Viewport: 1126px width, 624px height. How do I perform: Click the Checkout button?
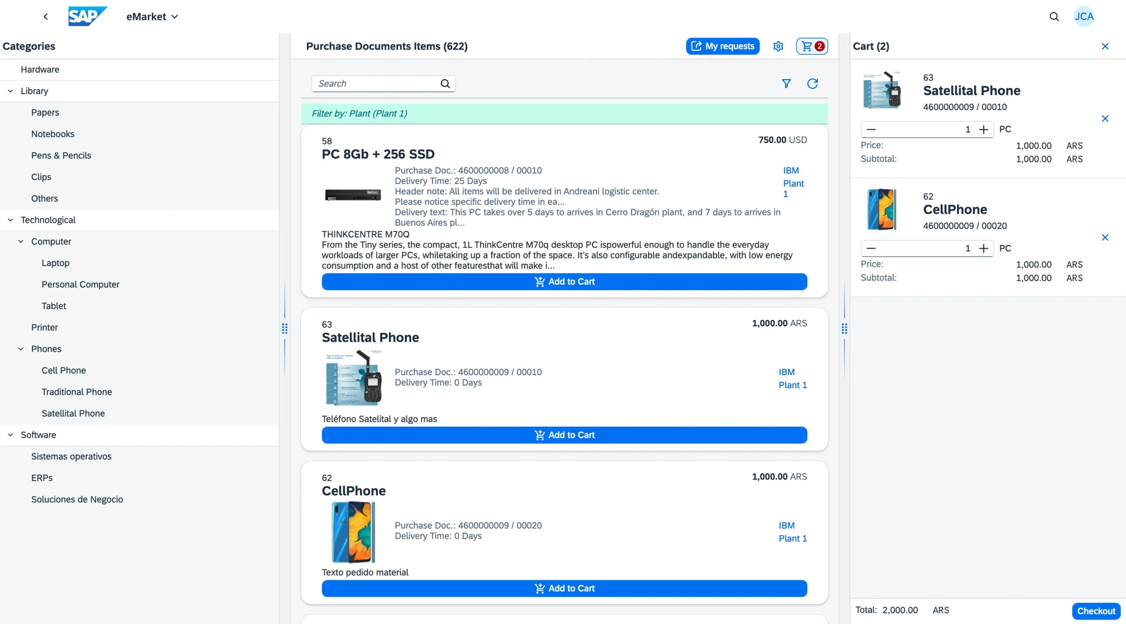[1096, 610]
